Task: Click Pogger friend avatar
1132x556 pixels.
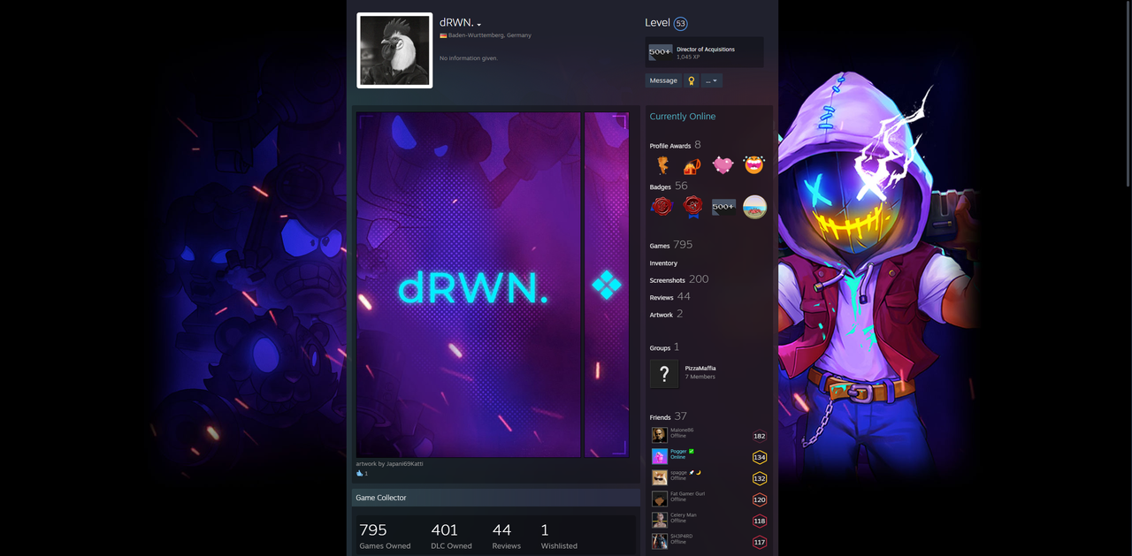Action: click(x=660, y=456)
